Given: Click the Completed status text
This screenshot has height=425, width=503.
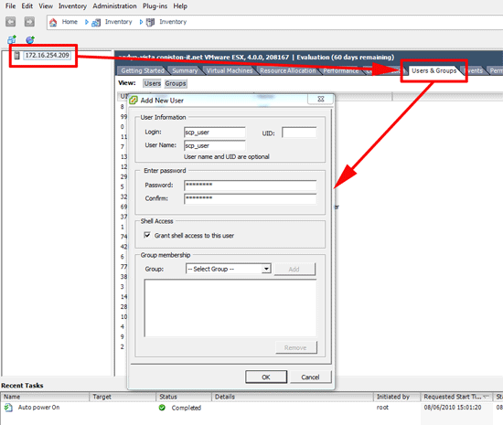Looking at the screenshot, I should [x=186, y=408].
